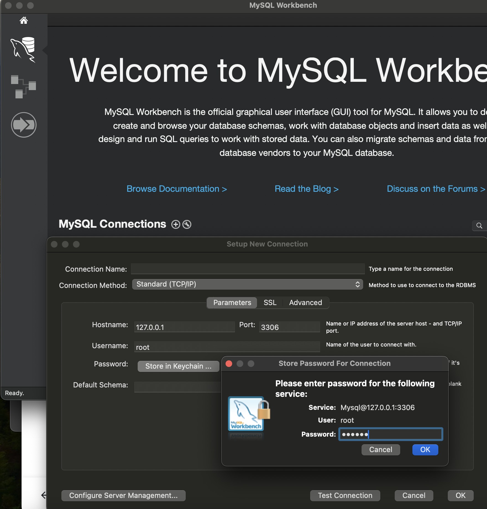Click the connections search magnifier

coord(479,225)
